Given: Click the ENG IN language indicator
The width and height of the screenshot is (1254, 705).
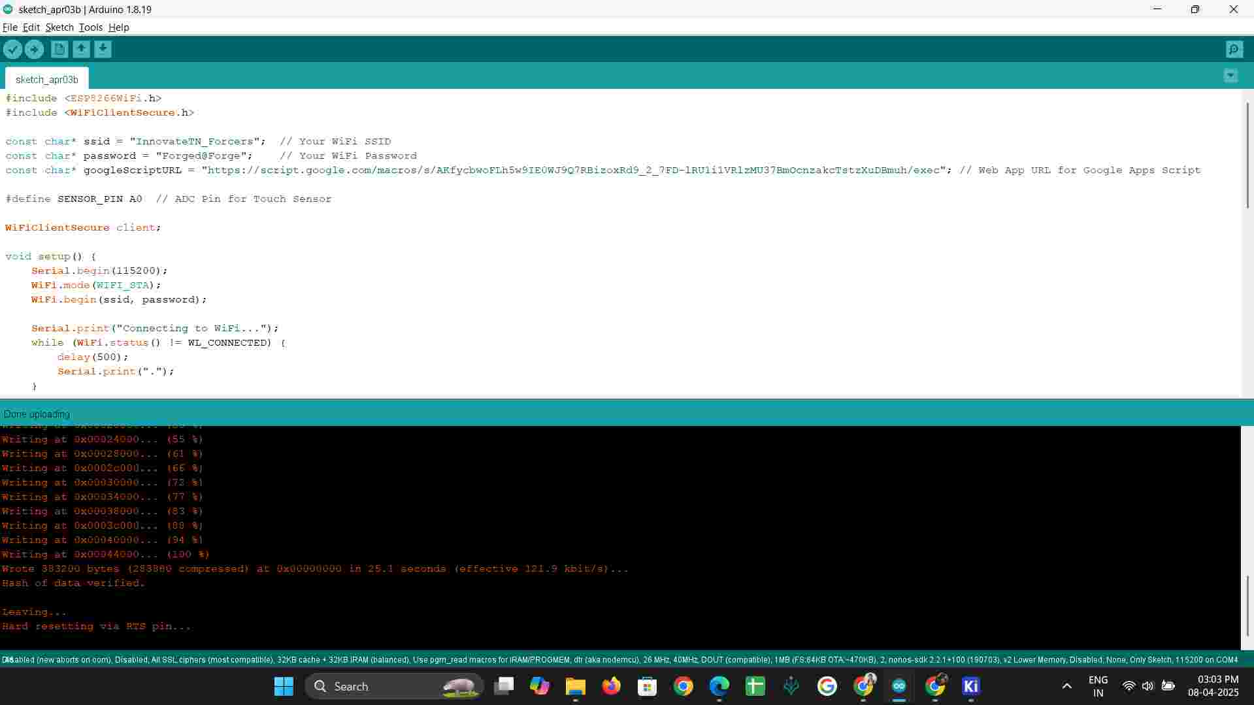Looking at the screenshot, I should coord(1098,686).
